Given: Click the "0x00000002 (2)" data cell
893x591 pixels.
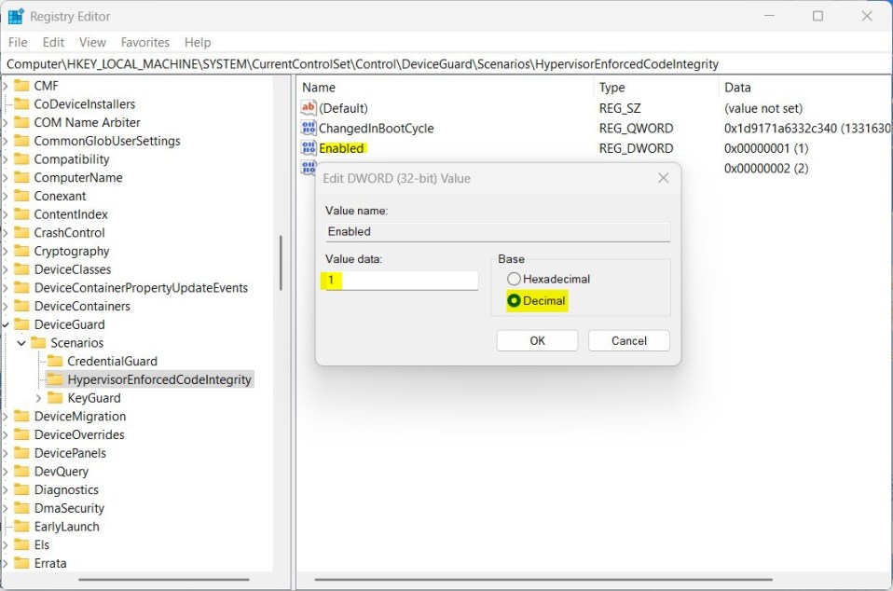Looking at the screenshot, I should [766, 168].
